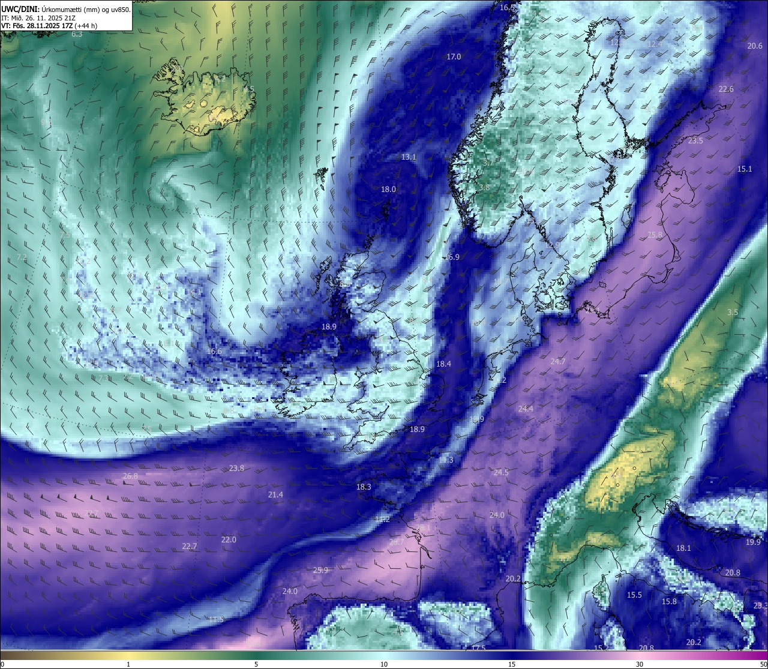The image size is (768, 669).
Task: Click the 1 tick on color scale
Action: [128, 664]
